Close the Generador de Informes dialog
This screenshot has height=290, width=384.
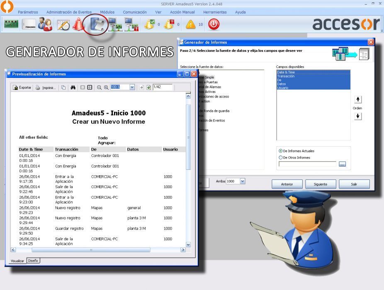click(371, 42)
